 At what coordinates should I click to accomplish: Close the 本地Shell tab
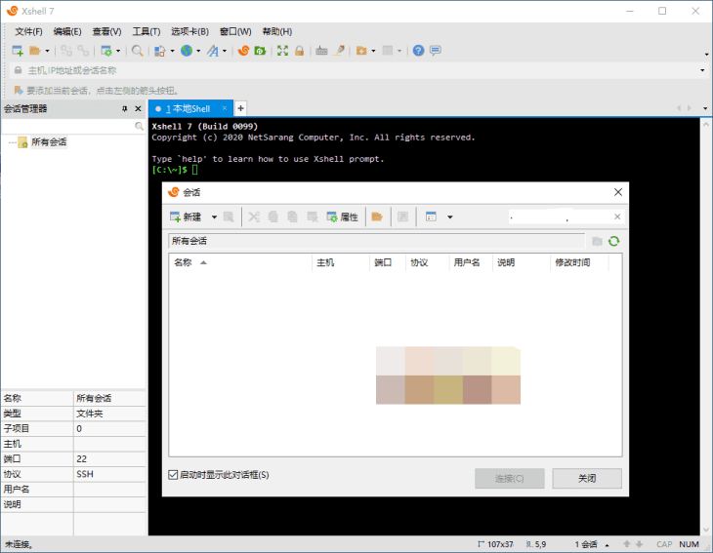tap(225, 108)
